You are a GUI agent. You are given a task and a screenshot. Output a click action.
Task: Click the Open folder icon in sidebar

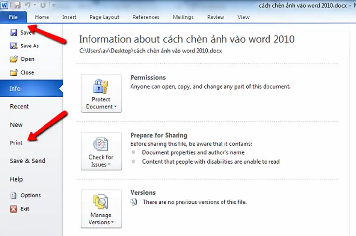14,59
